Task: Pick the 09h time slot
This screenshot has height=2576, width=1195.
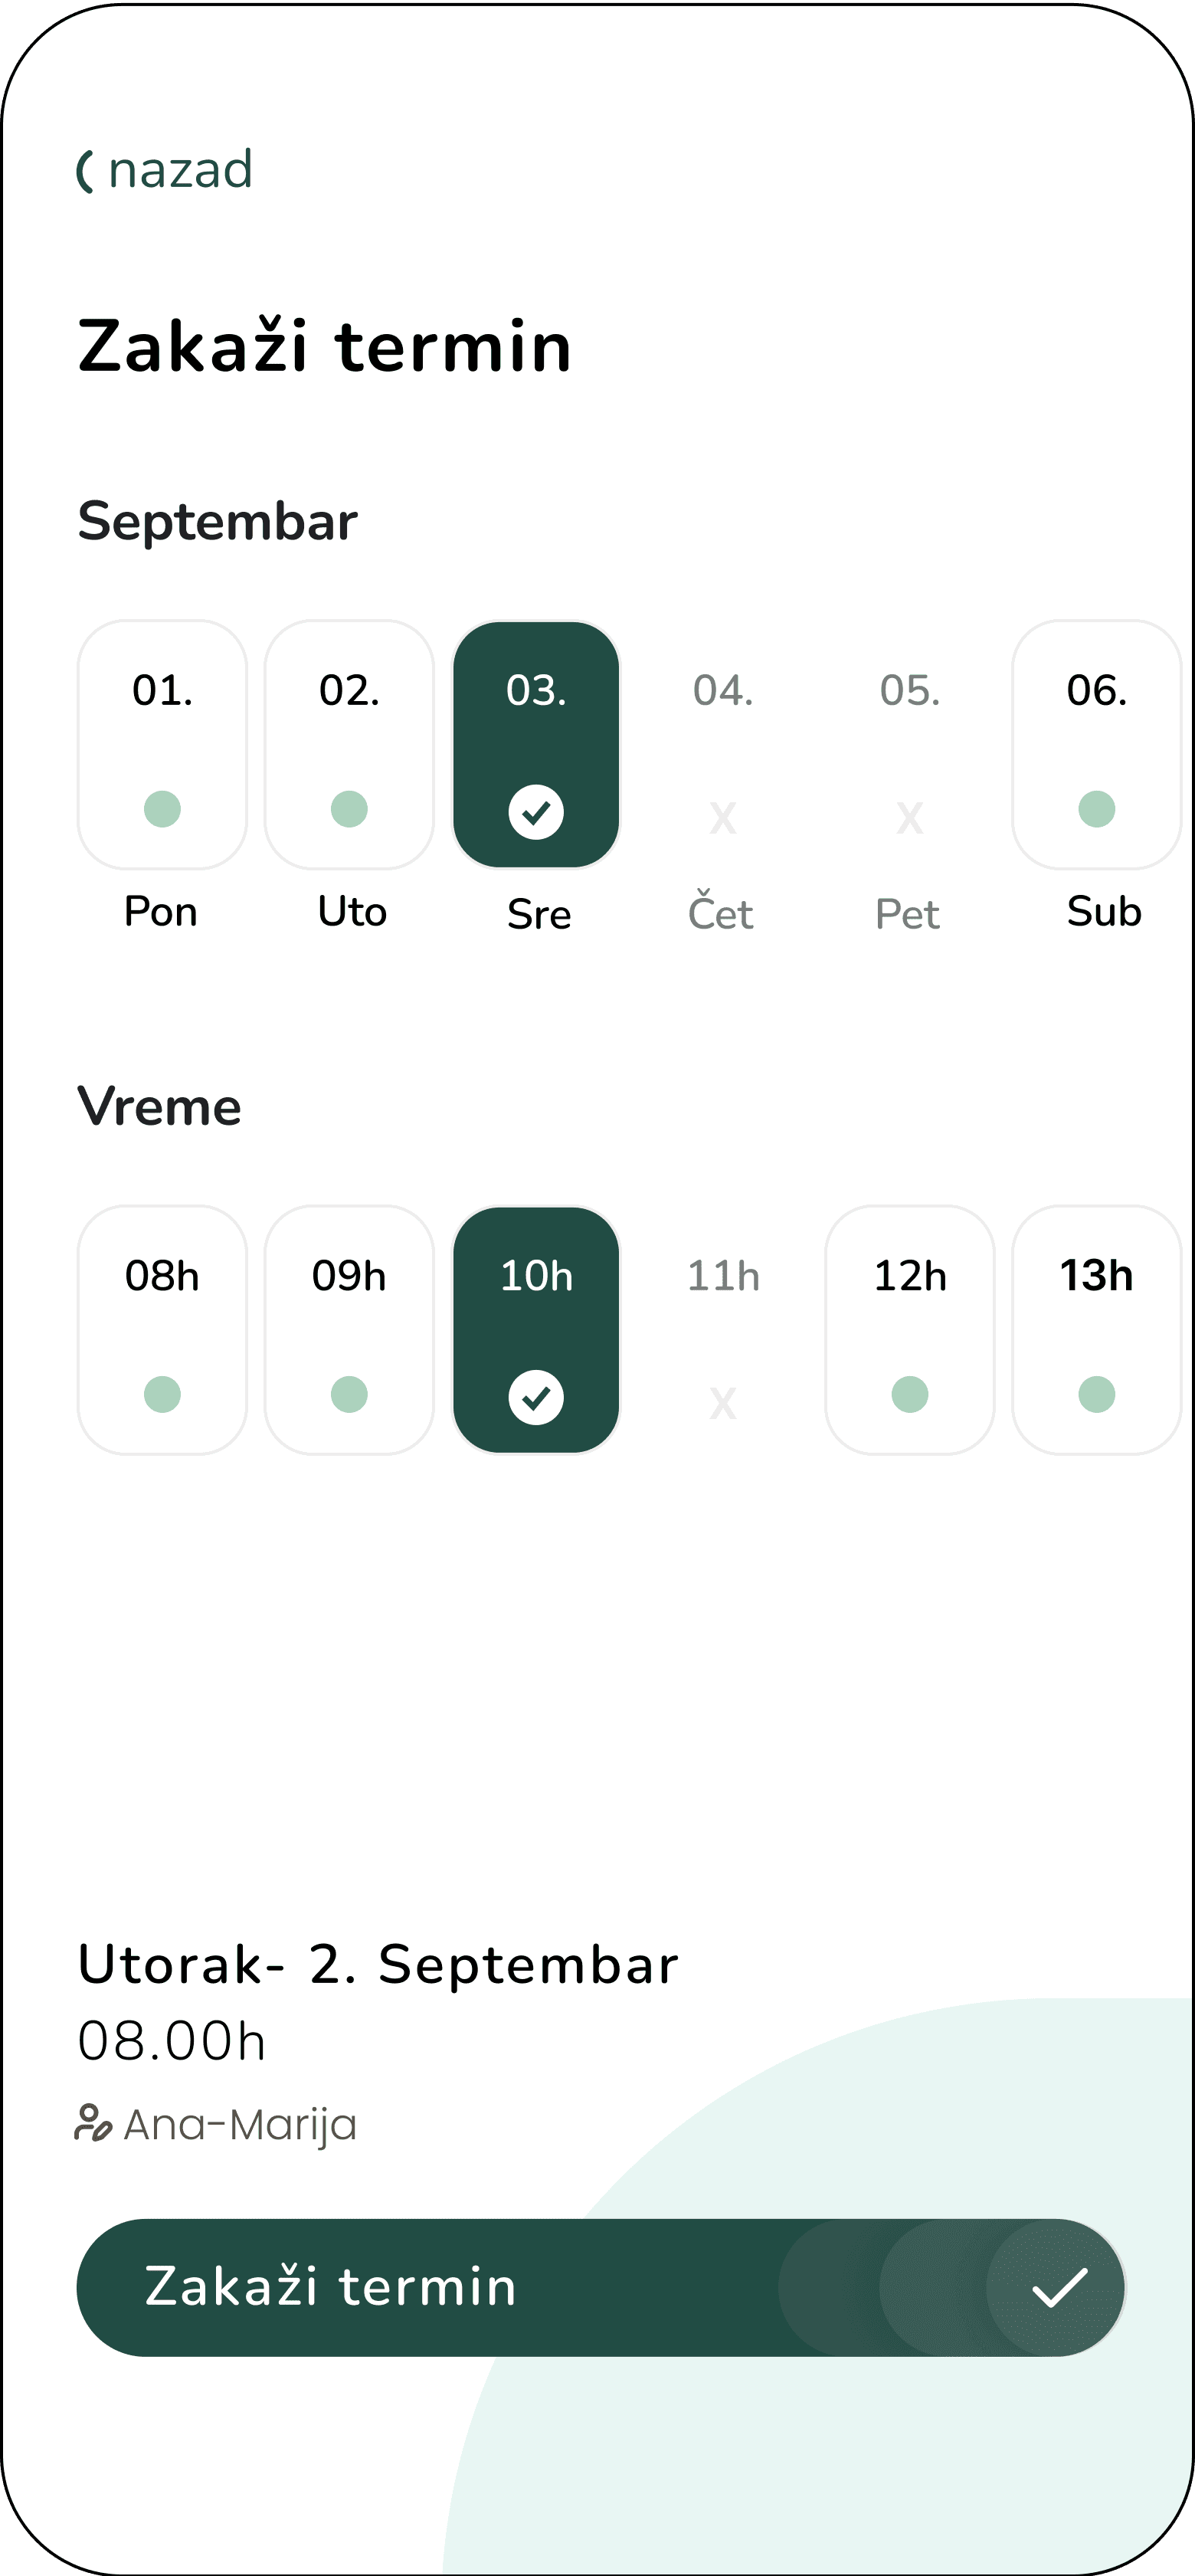Action: tap(349, 1329)
